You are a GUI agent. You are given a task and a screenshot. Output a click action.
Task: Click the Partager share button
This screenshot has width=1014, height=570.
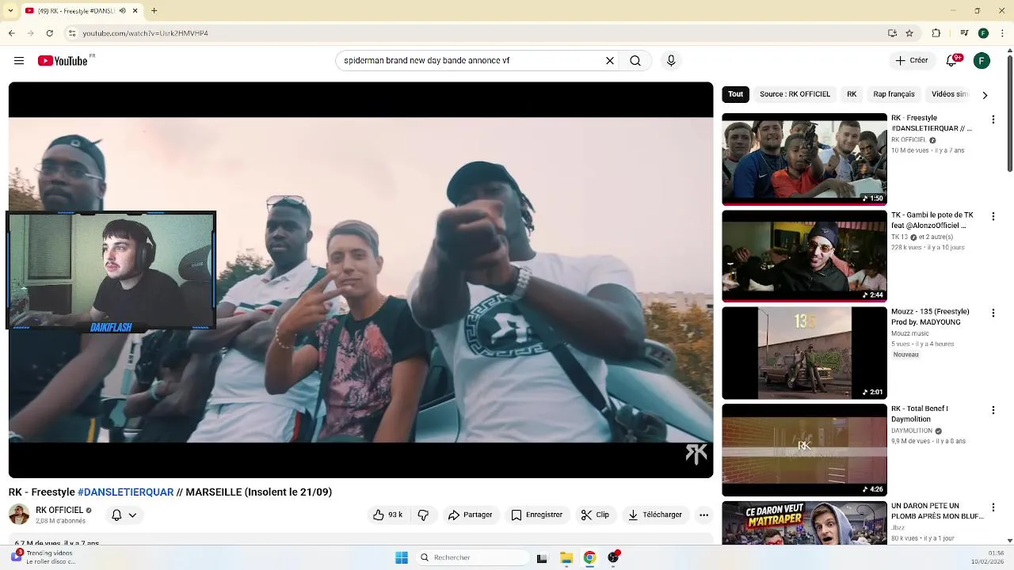coord(471,515)
